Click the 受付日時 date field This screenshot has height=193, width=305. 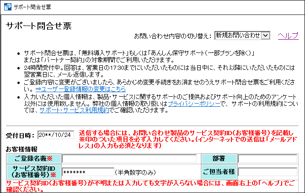click(x=56, y=135)
